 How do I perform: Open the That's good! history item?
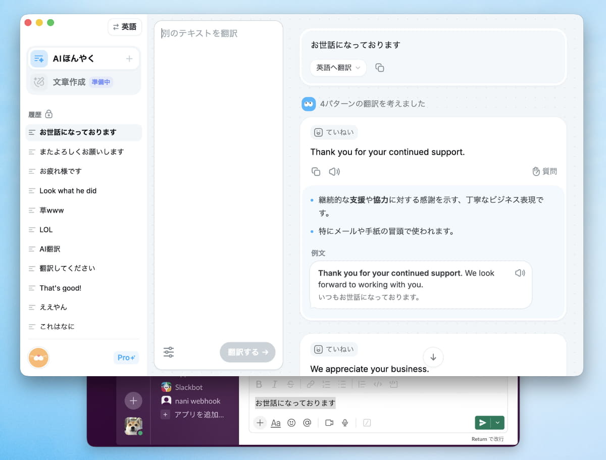pos(60,288)
